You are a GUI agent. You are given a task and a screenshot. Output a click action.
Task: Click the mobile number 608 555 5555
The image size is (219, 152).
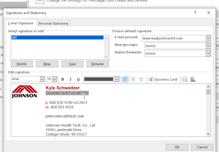(62, 107)
